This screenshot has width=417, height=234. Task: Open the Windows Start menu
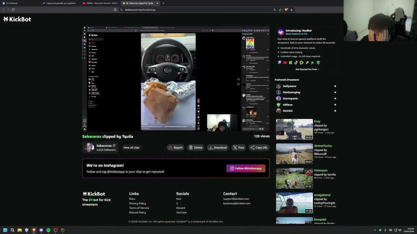(x=5, y=230)
